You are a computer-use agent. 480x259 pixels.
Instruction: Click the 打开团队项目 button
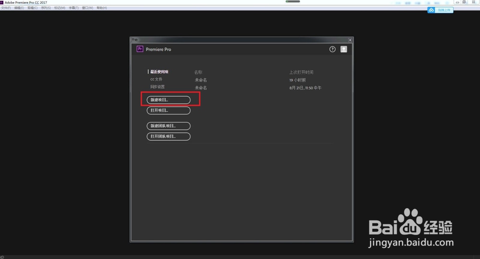pyautogui.click(x=168, y=136)
